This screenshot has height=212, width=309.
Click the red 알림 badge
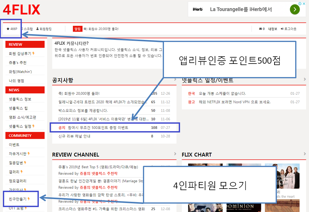(77, 29)
